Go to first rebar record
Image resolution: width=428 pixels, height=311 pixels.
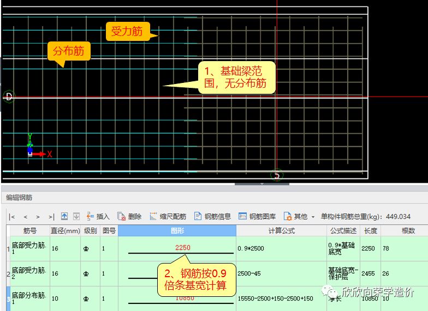pyautogui.click(x=12, y=217)
